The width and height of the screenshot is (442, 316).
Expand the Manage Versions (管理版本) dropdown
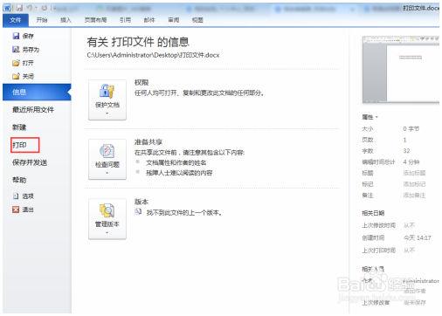107,219
